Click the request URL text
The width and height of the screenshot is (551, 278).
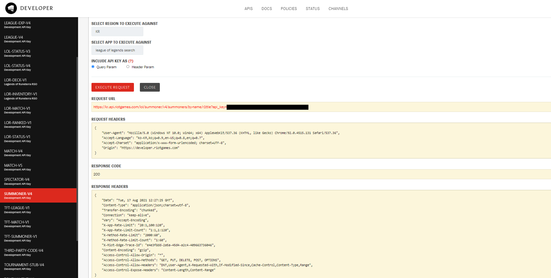(x=160, y=107)
